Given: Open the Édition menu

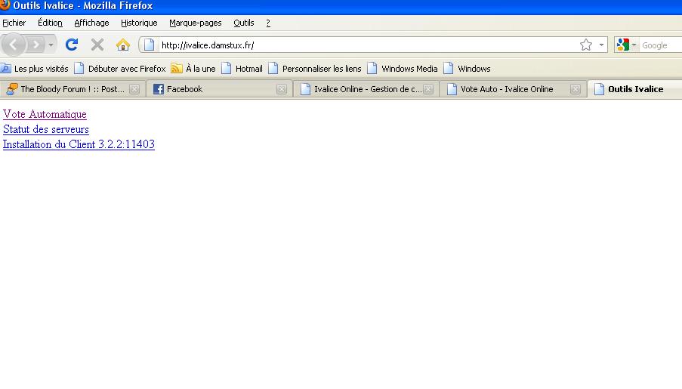Looking at the screenshot, I should (x=50, y=23).
